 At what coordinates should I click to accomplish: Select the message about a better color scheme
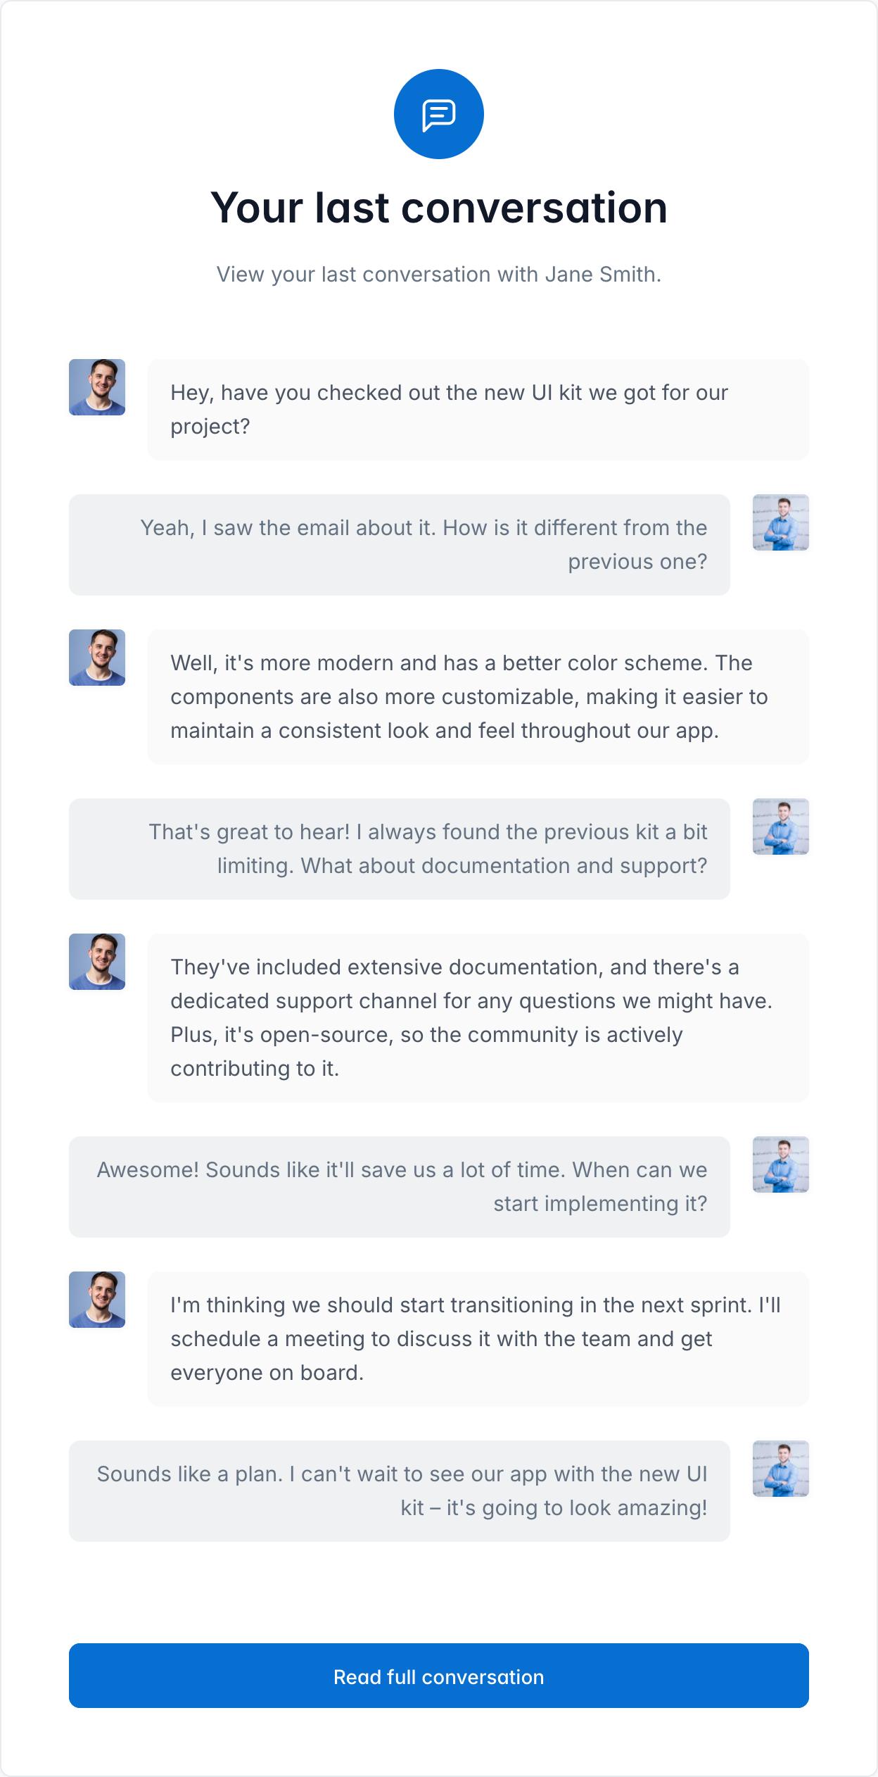coord(478,697)
